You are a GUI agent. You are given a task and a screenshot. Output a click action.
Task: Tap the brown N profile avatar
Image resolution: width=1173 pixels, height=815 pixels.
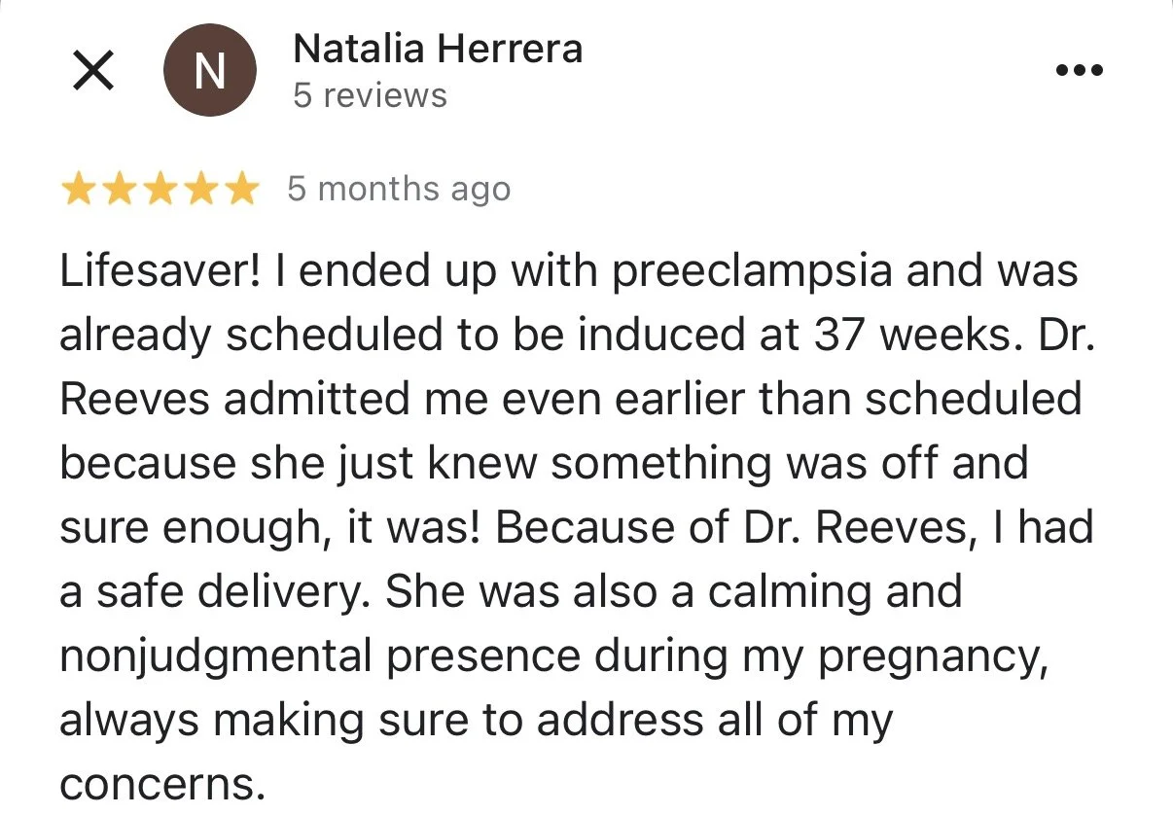point(209,71)
